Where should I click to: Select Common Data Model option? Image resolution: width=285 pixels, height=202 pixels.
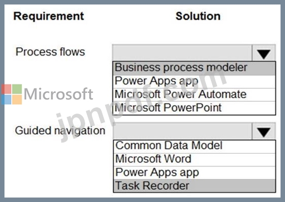pos(194,146)
